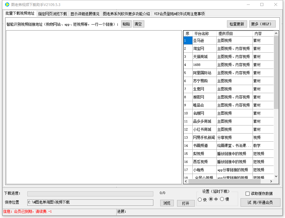Image resolution: width=285 pixels, height=218 pixels.
Task: Select the 淘宝网 platform row
Action: coord(228,49)
